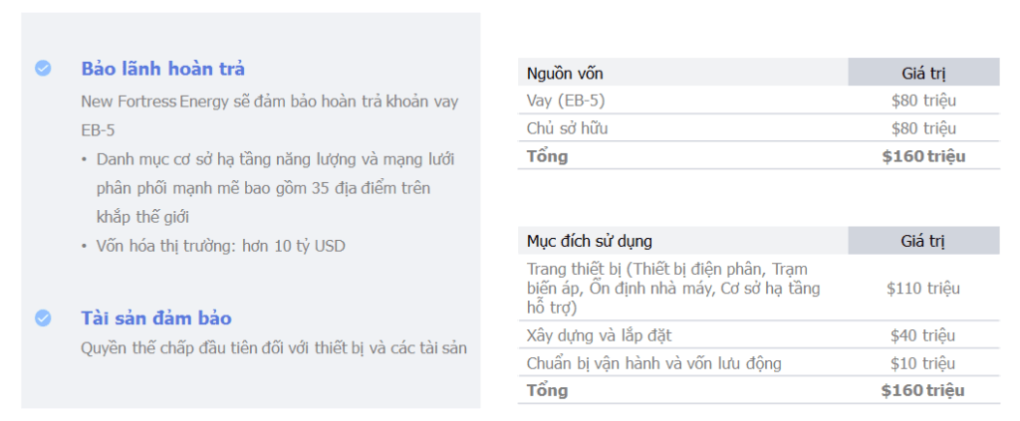Select the Tài sản đảm bảo heading
This screenshot has height=421, width=1020.
[x=155, y=318]
